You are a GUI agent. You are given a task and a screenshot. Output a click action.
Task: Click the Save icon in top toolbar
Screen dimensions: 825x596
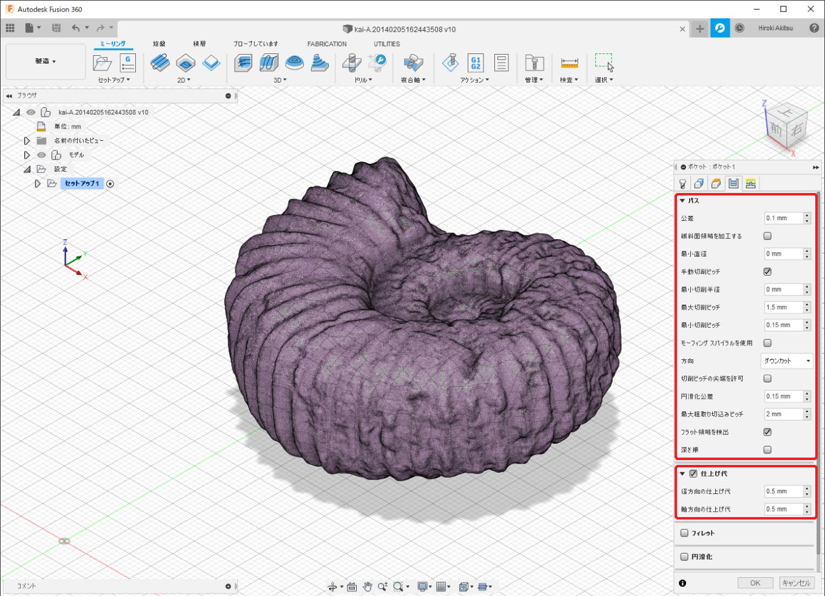[56, 28]
